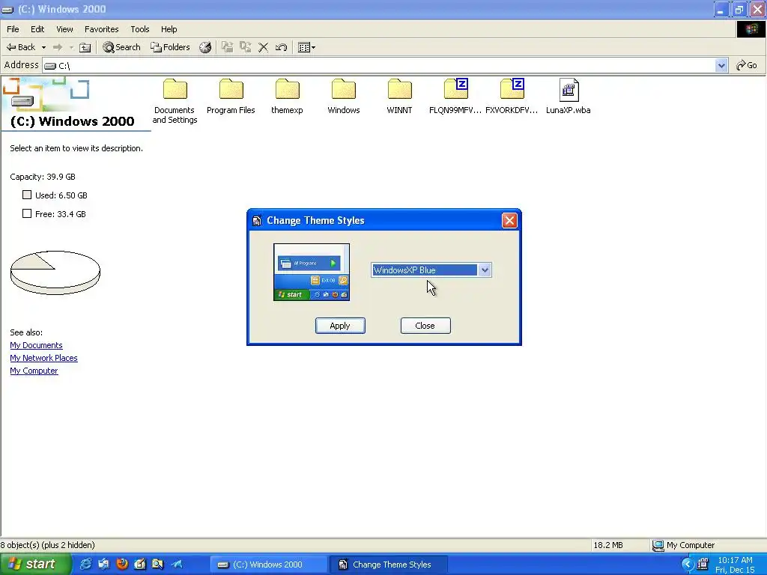Open the My Computer link

click(34, 371)
